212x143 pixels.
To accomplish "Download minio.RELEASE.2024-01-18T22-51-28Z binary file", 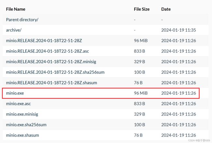I will 44,41.
